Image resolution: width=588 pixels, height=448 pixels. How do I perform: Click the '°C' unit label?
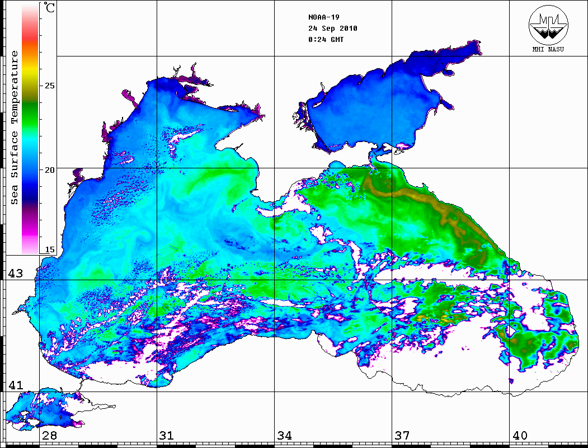[x=49, y=7]
